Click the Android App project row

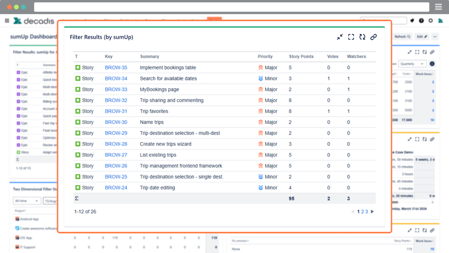tap(27, 219)
